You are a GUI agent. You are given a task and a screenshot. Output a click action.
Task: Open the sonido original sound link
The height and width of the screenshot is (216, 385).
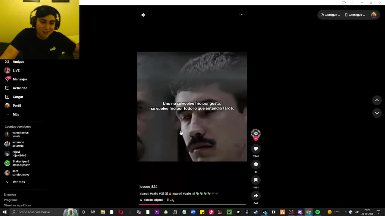[157, 200]
